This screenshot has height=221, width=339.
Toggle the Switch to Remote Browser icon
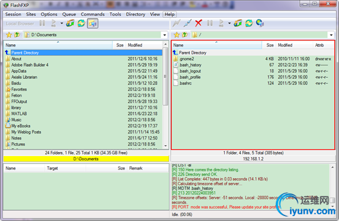pyautogui.click(x=93, y=23)
